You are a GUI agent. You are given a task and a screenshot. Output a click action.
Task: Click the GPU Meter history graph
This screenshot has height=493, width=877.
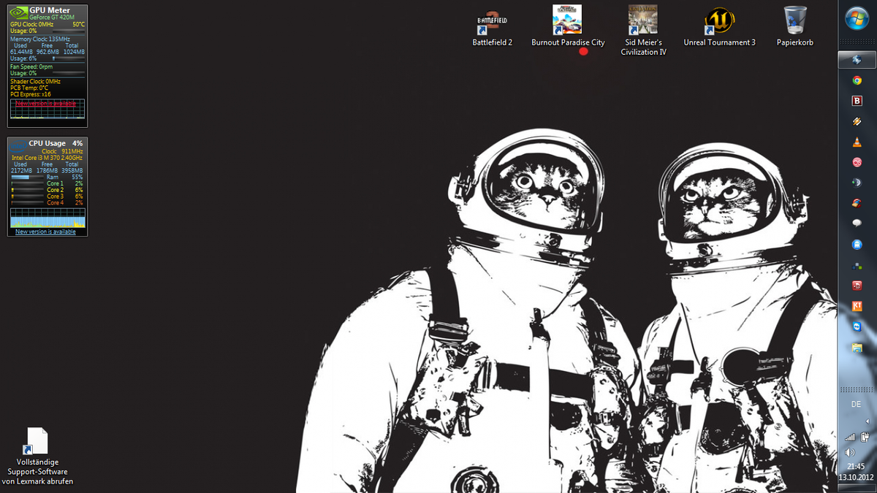48,110
